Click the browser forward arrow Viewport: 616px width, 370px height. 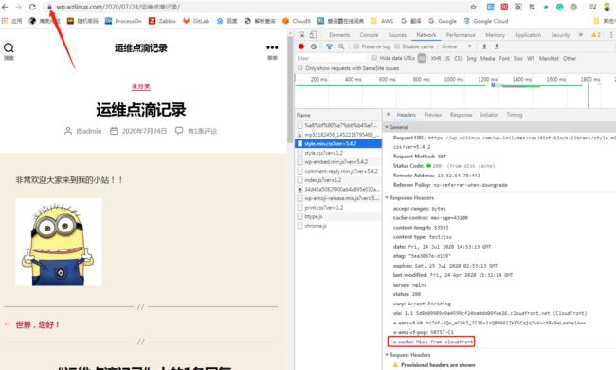pyautogui.click(x=18, y=7)
